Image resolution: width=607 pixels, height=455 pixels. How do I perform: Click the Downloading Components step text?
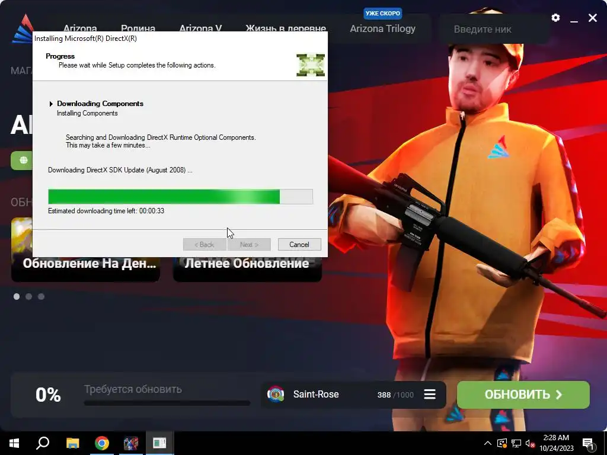pos(100,103)
